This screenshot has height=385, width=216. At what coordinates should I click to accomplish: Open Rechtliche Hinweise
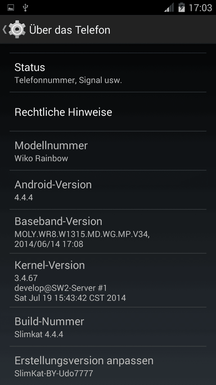(108, 112)
